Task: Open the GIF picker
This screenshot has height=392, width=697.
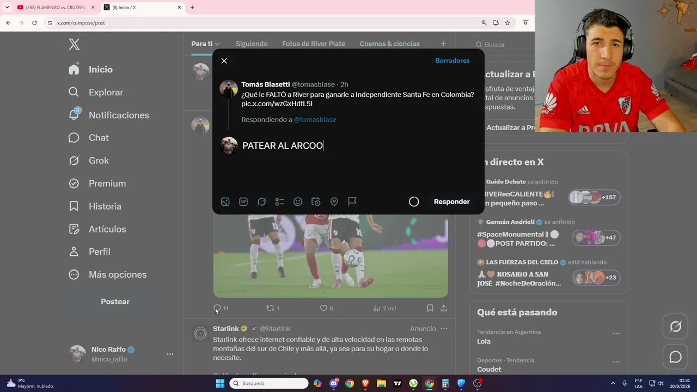Action: pyautogui.click(x=243, y=202)
